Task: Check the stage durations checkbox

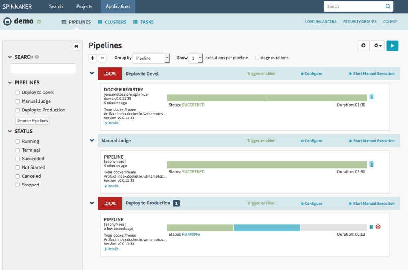Action: (257, 58)
